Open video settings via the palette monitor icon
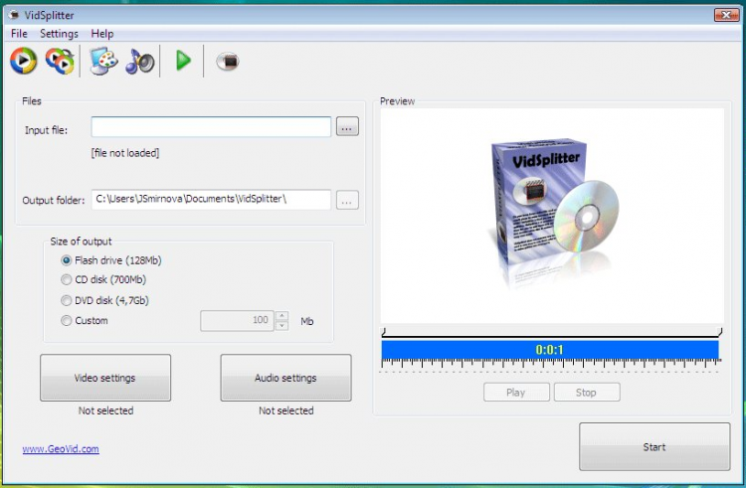The height and width of the screenshot is (488, 746). [x=103, y=61]
